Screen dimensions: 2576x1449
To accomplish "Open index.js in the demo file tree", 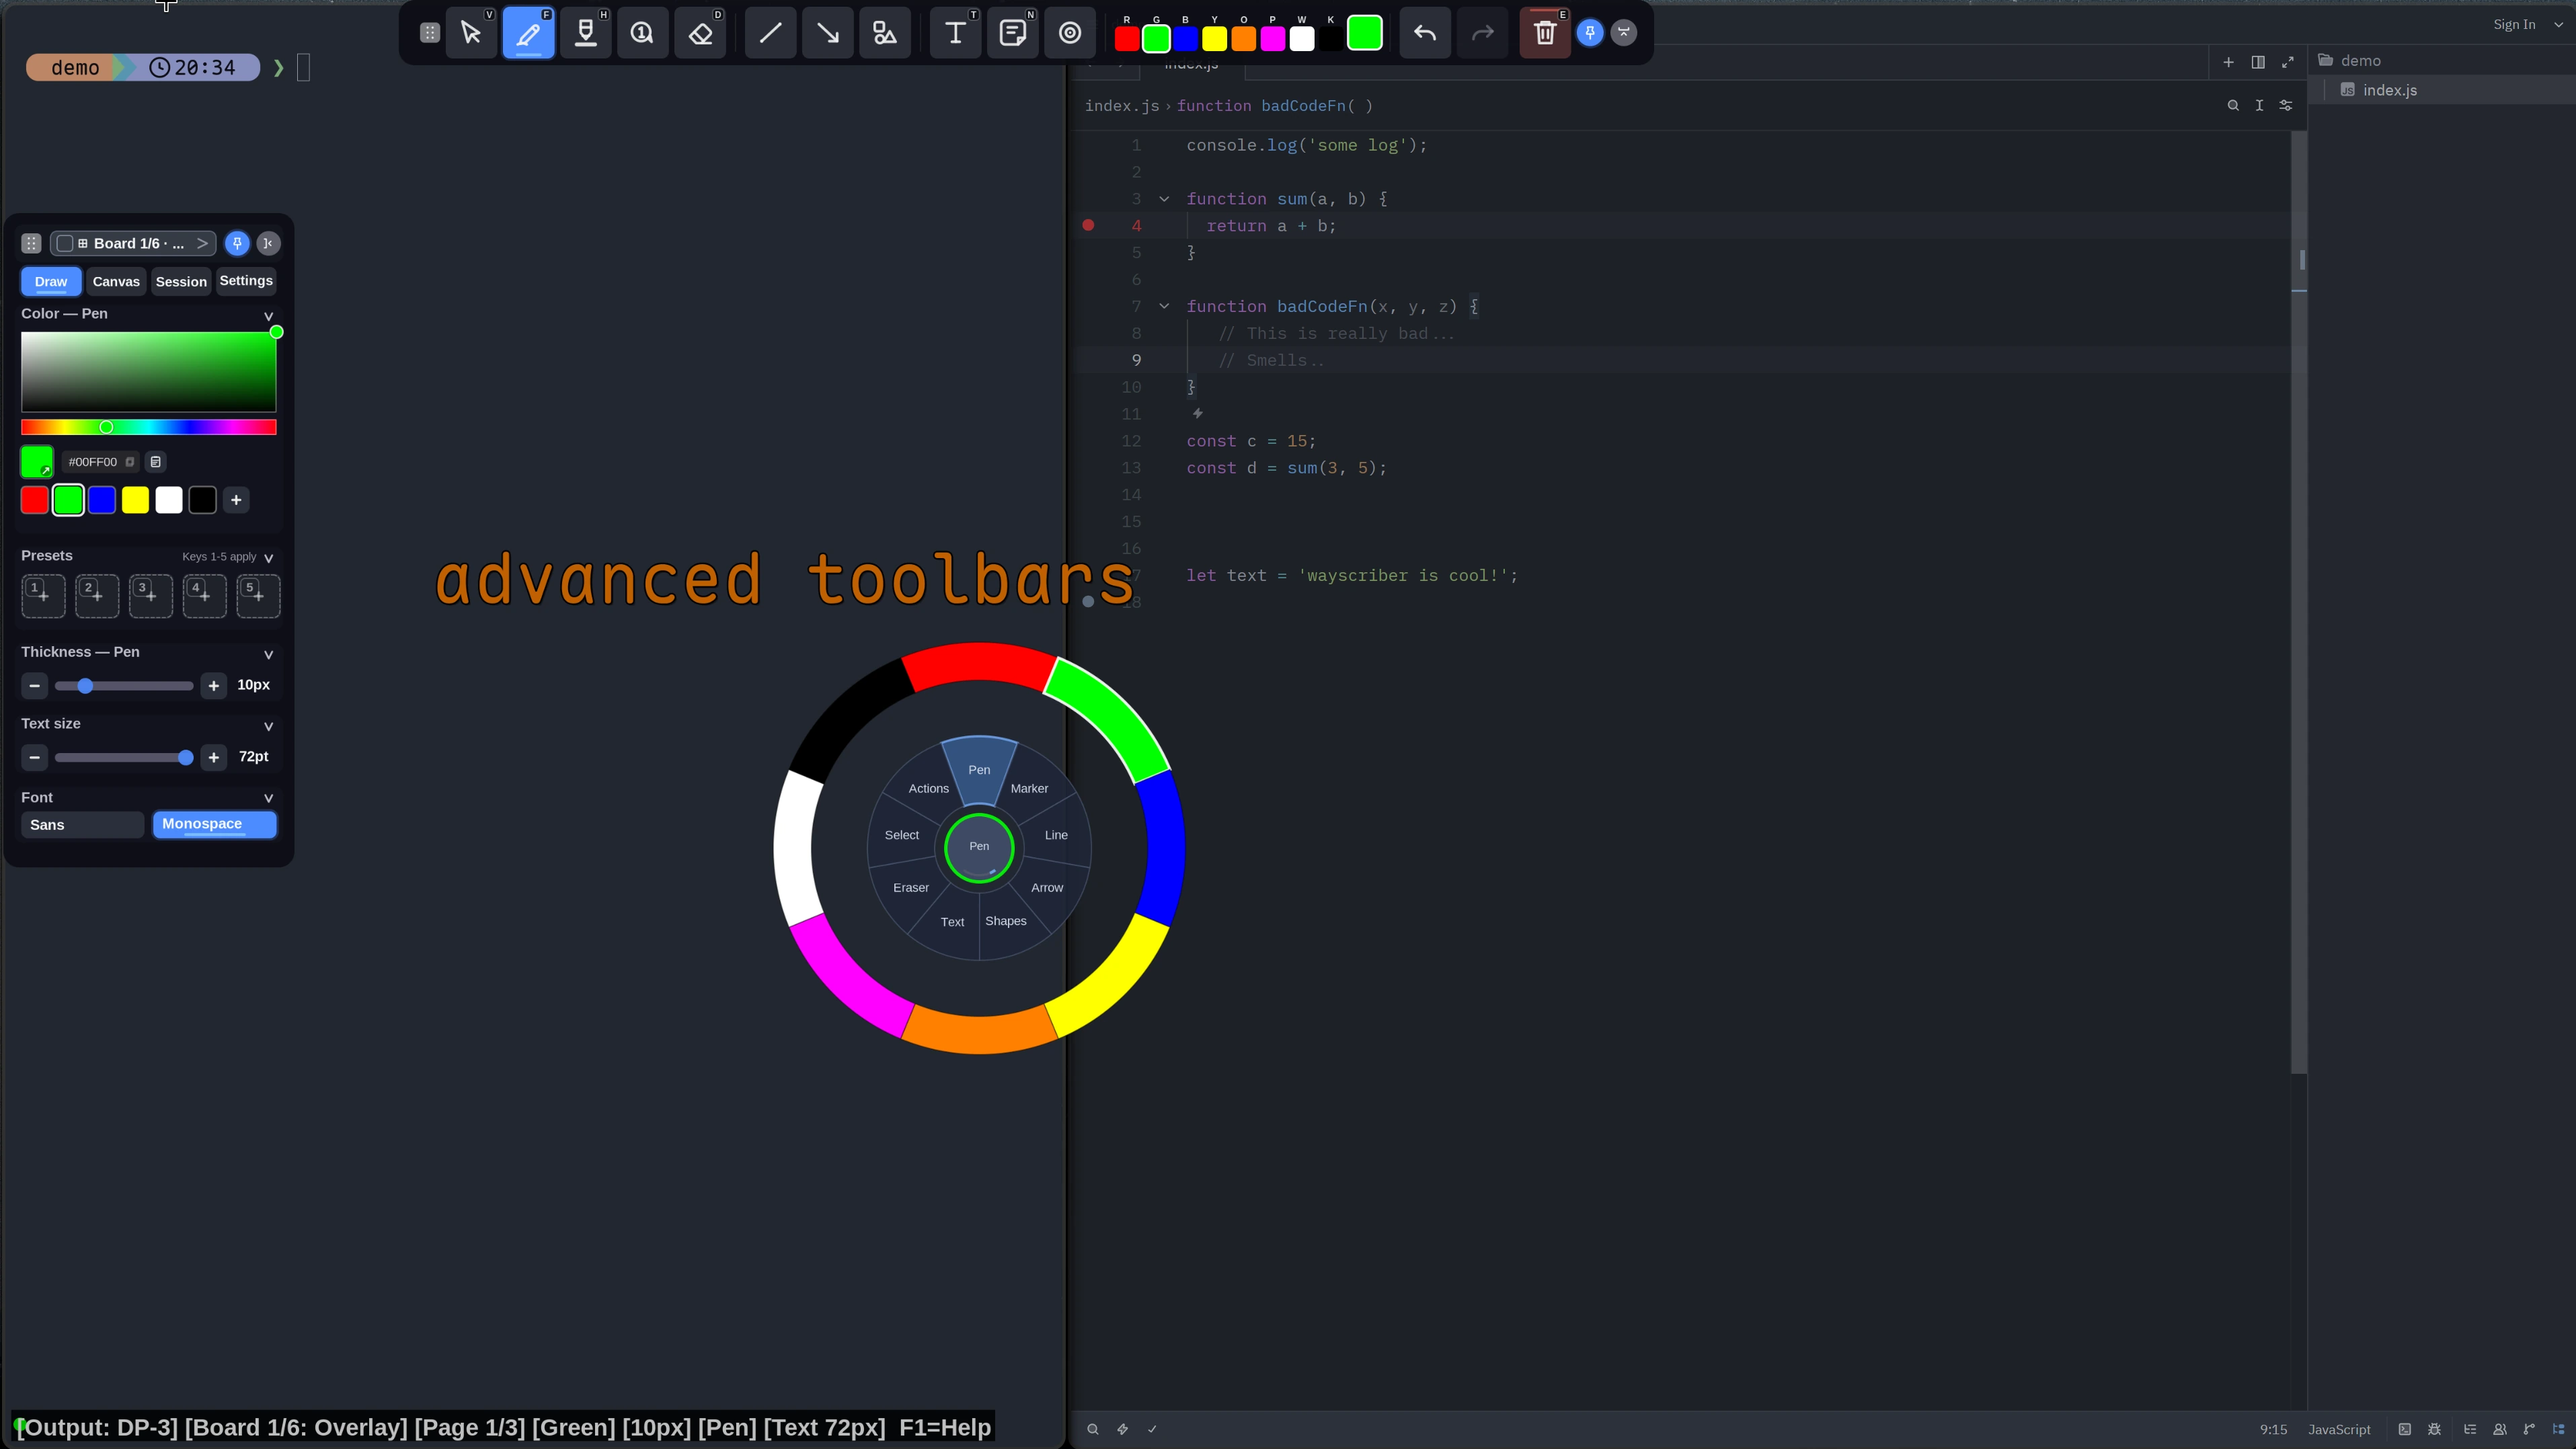I will coord(2389,90).
